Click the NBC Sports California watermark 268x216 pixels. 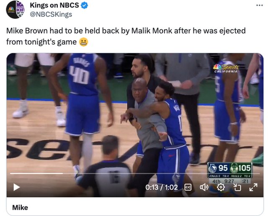pyautogui.click(x=227, y=68)
